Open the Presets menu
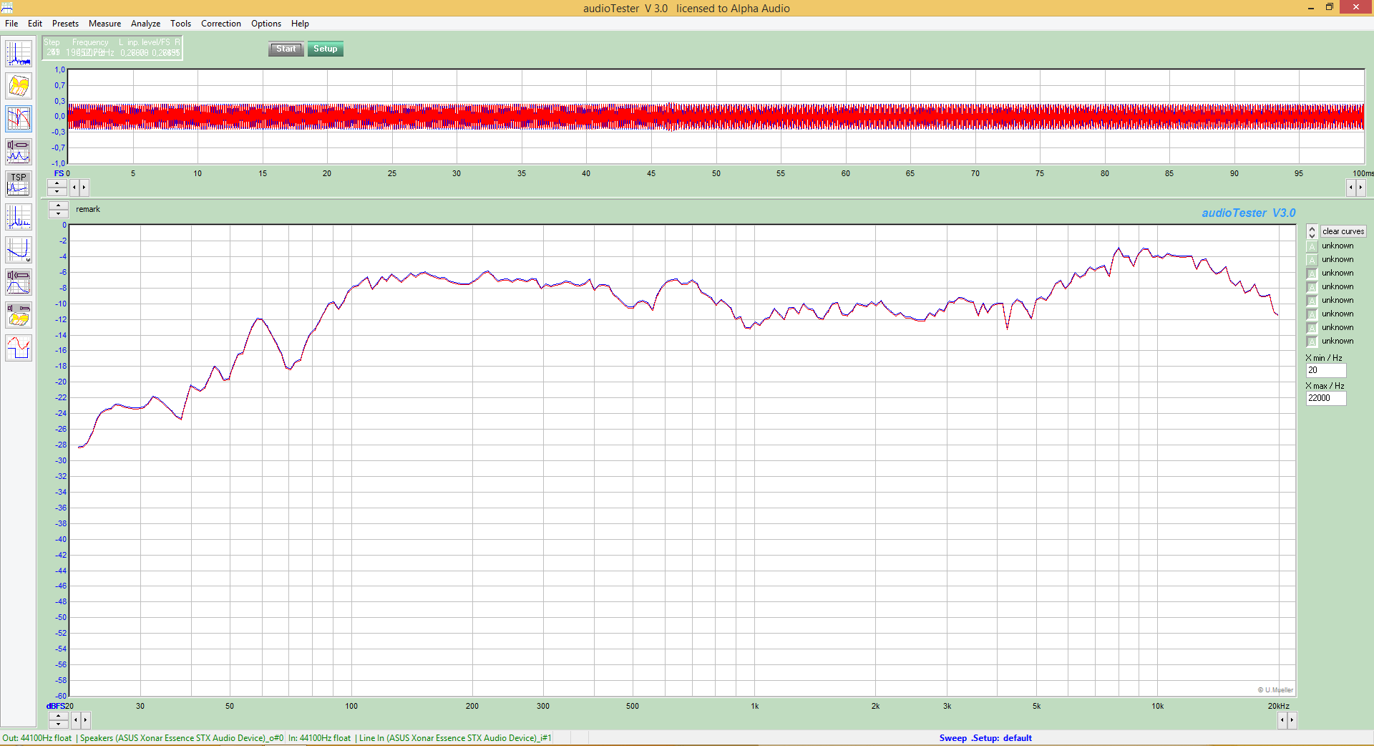1374x746 pixels. coord(65,24)
